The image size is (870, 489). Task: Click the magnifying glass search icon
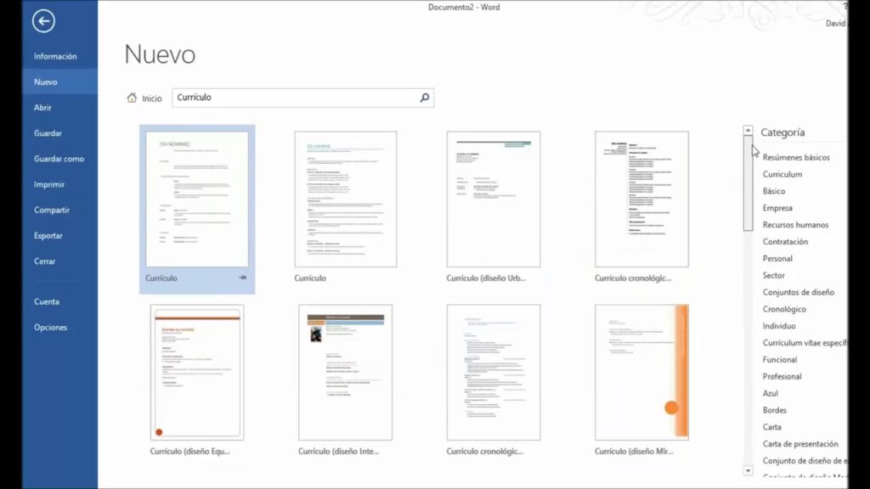[423, 97]
